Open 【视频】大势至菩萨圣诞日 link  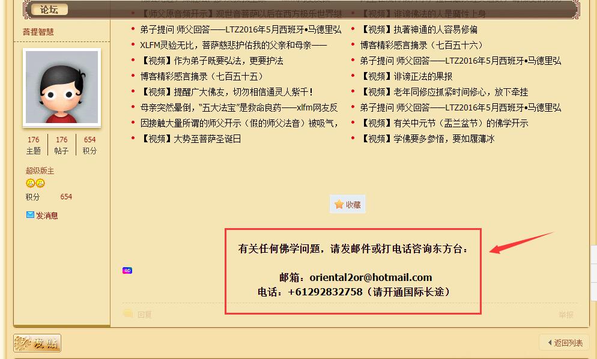tap(191, 139)
